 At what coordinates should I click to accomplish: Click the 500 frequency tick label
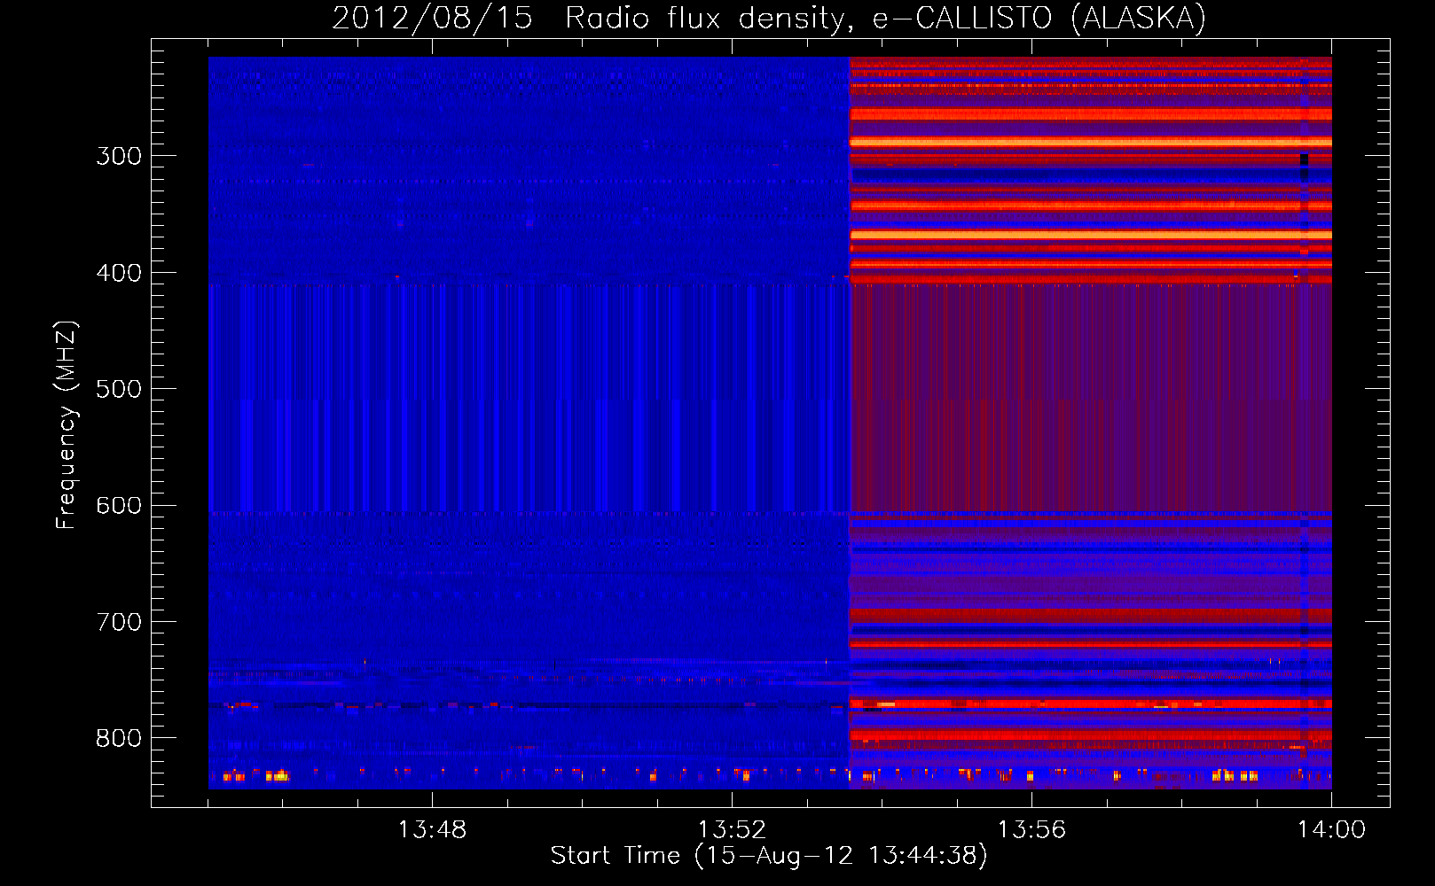[119, 389]
